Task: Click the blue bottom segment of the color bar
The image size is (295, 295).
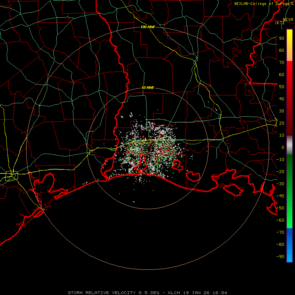Action: tap(289, 245)
